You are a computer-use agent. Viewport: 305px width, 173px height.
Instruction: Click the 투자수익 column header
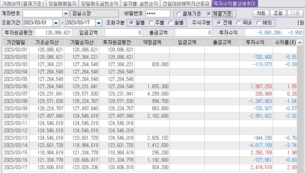256,43
